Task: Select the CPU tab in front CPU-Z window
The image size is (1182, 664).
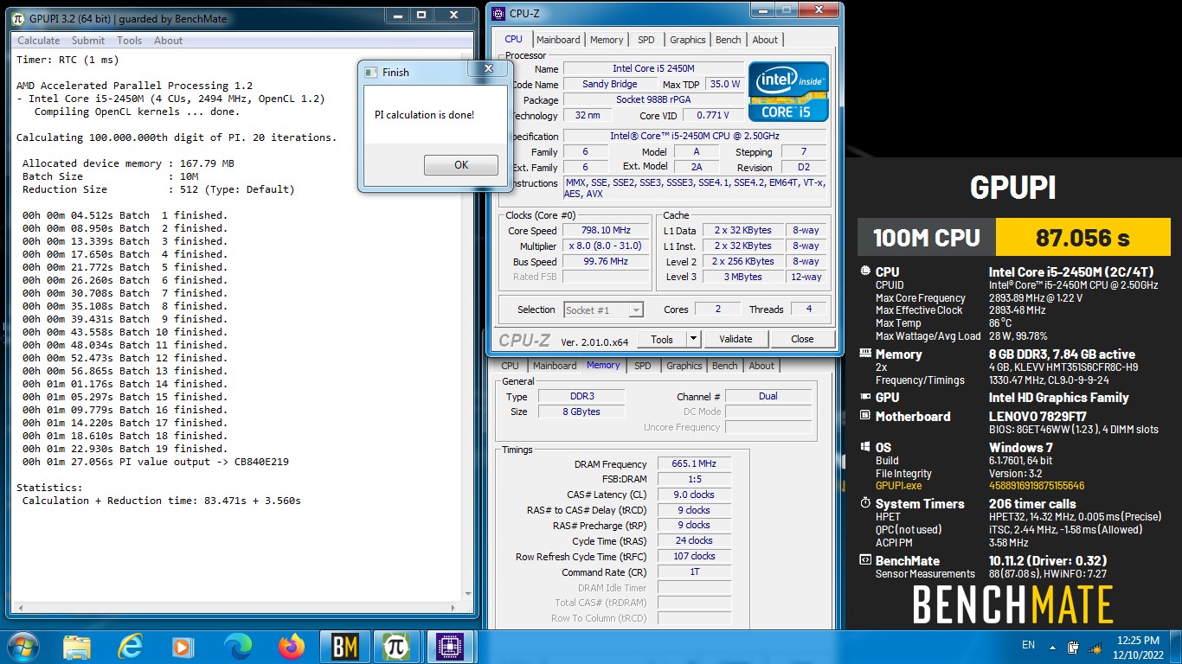Action: coord(513,39)
